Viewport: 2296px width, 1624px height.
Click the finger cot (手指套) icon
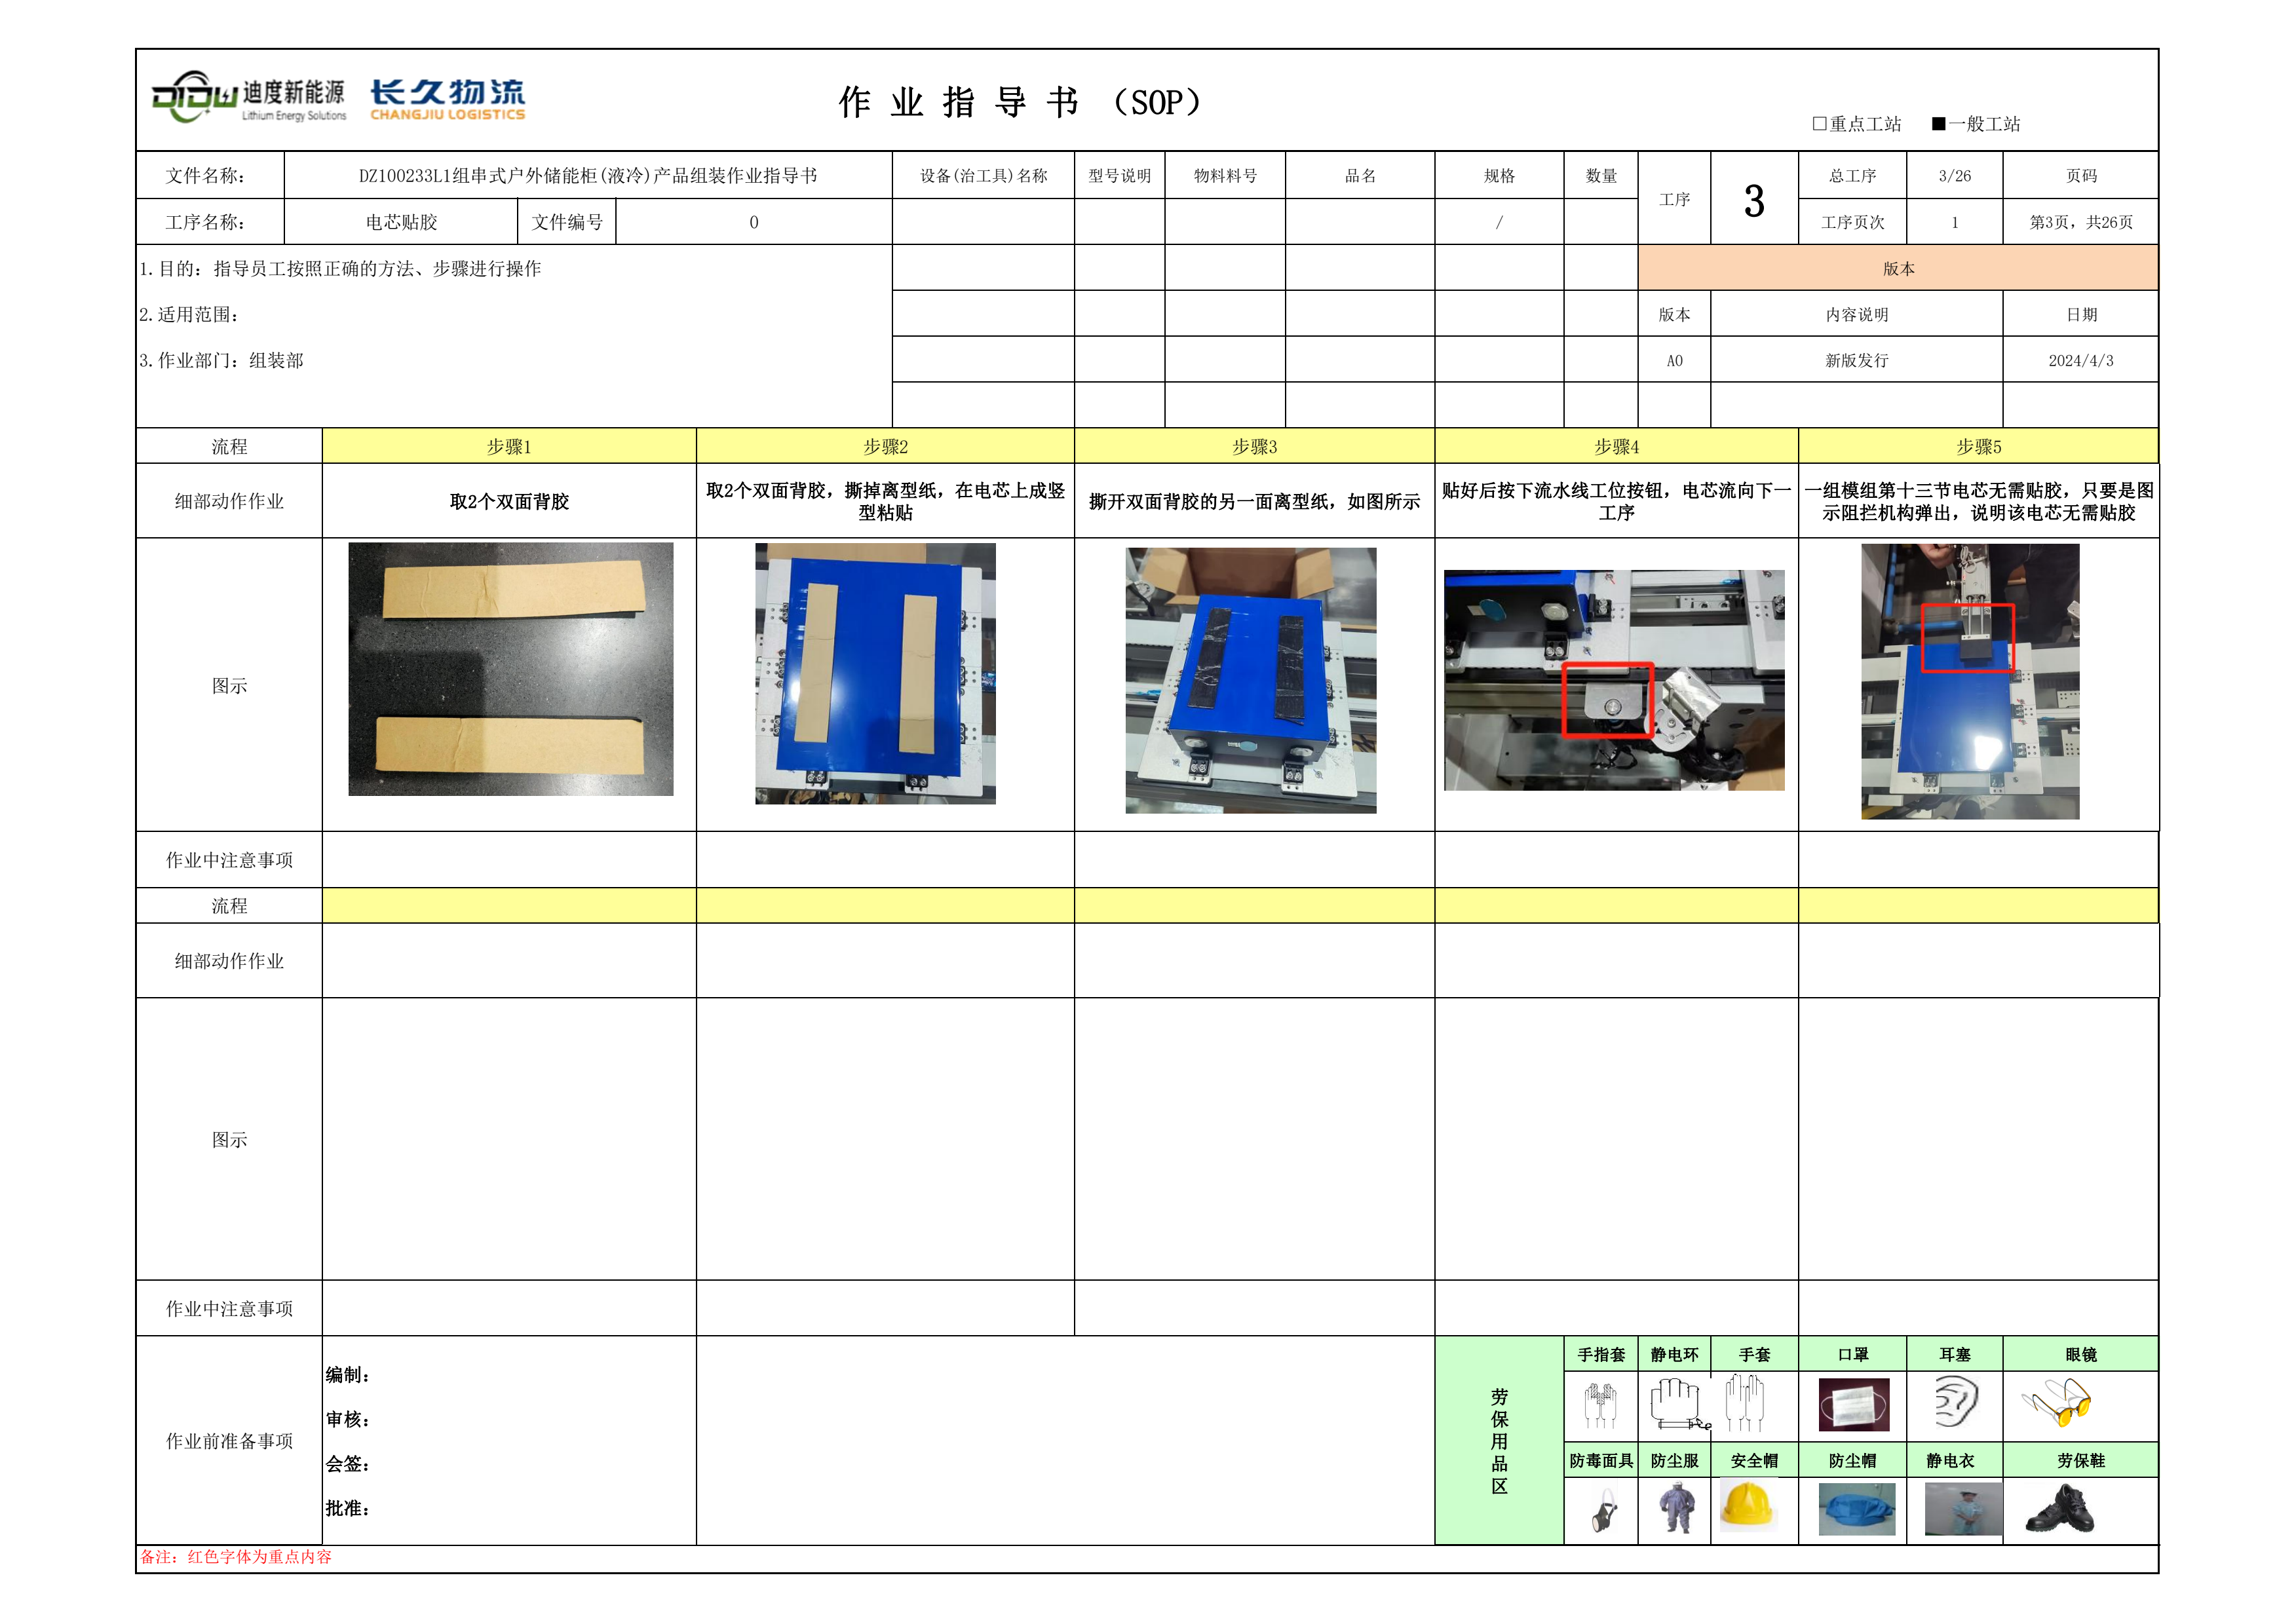click(1600, 1405)
